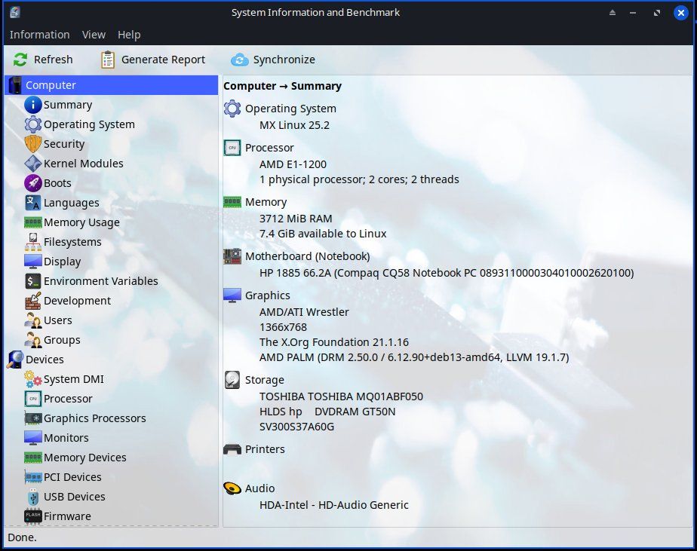Screen dimensions: 697x551
Task: Open the Memory Devices RAM icon
Action: tap(33, 458)
